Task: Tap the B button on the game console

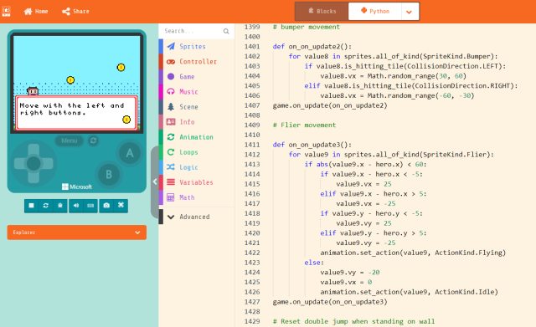Action: (109, 175)
